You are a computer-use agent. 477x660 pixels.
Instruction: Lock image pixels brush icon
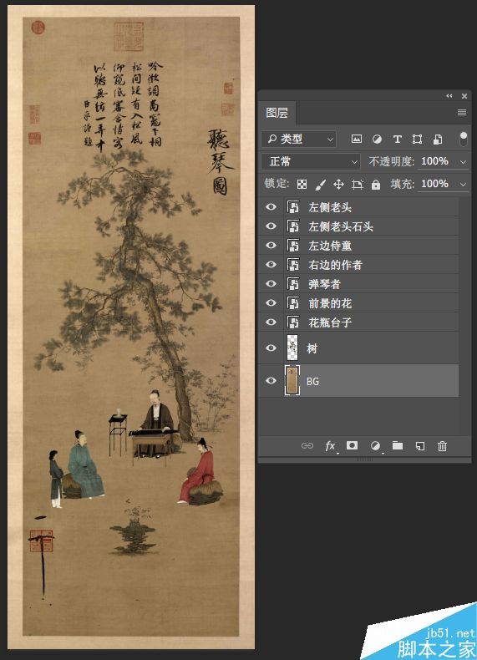pos(321,185)
